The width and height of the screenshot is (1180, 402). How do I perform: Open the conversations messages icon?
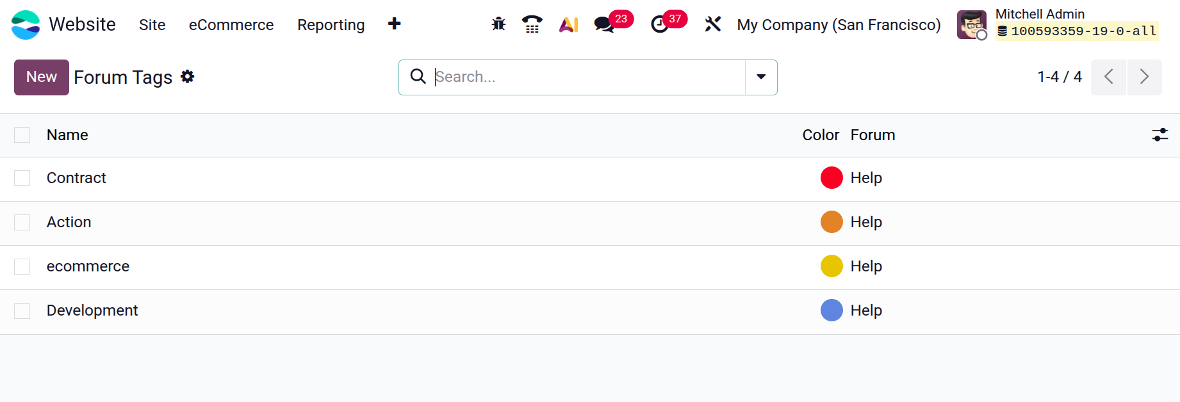pos(603,24)
